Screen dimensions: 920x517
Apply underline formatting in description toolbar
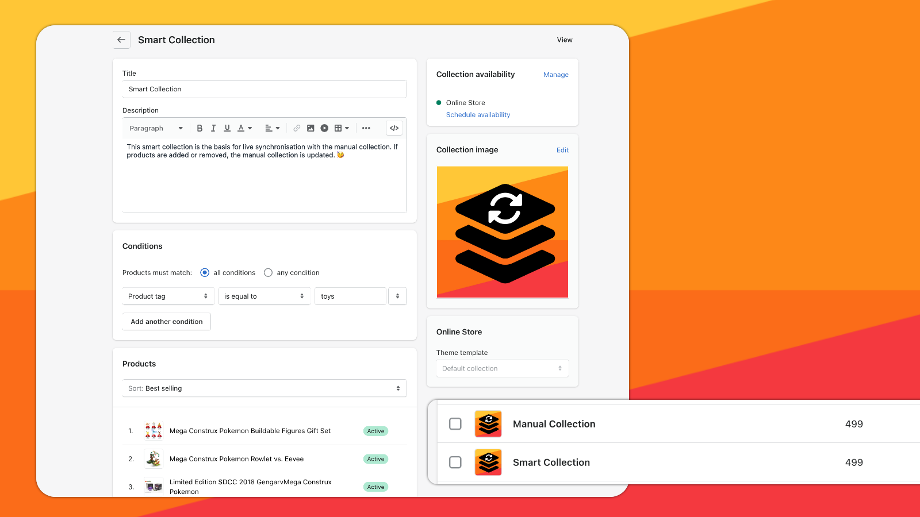click(x=227, y=128)
